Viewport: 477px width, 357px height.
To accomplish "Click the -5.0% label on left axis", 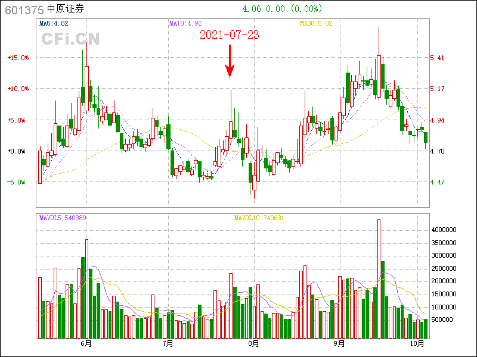I will (x=17, y=182).
